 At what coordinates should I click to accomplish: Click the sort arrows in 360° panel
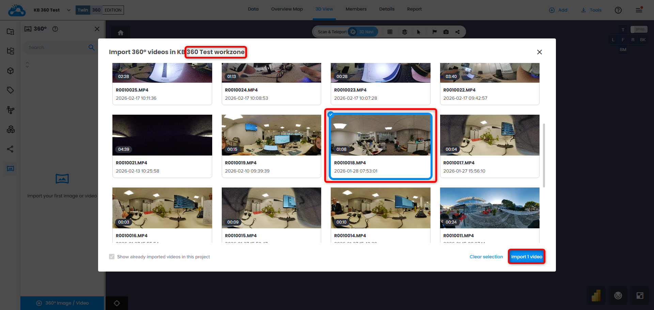tap(27, 64)
